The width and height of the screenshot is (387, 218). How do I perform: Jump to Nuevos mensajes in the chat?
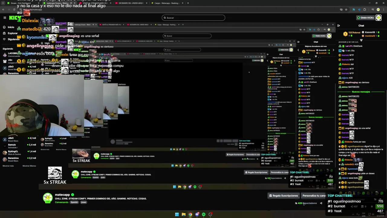pyautogui.click(x=361, y=92)
